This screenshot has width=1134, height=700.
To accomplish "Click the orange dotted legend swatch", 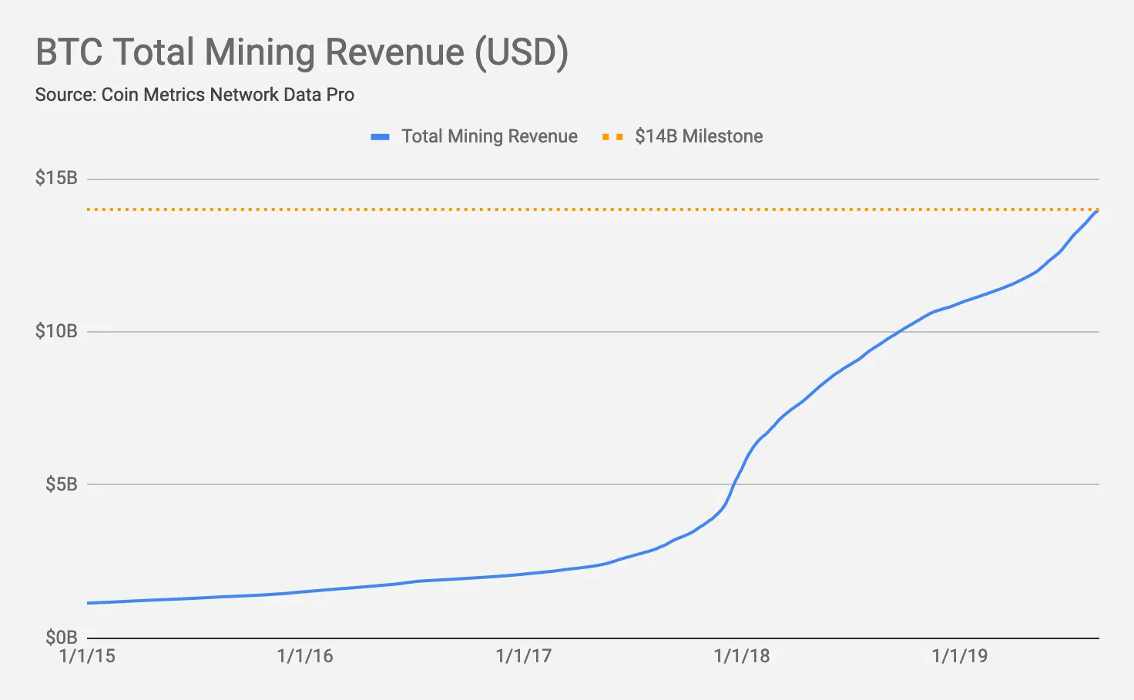I will pyautogui.click(x=612, y=137).
